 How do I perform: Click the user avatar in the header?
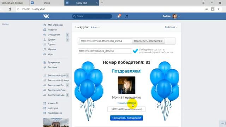point(175,16)
